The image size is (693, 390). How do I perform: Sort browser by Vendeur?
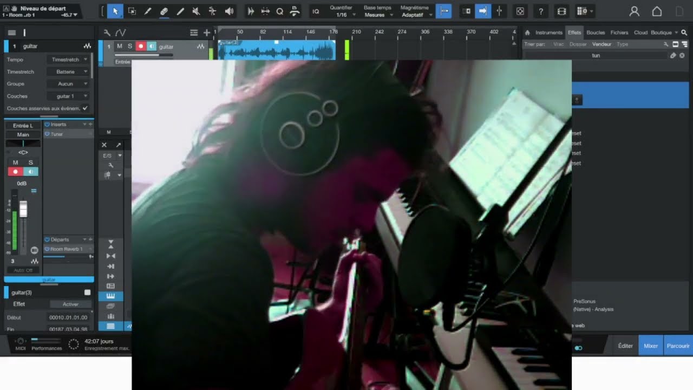[x=602, y=44]
